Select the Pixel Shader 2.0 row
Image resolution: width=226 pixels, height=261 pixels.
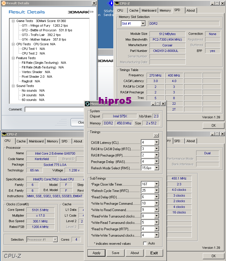click(37, 77)
